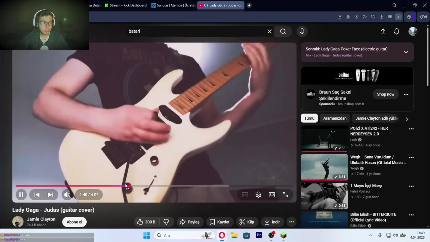This screenshot has width=430, height=242.
Task: Like the video (300 B)
Action: 146,222
